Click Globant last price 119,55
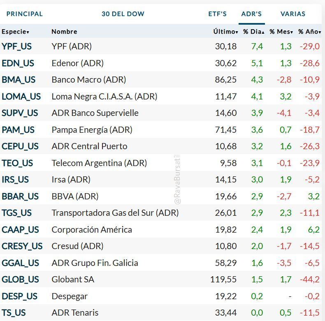Image resolution: width=325 pixels, height=321 pixels. point(223,279)
